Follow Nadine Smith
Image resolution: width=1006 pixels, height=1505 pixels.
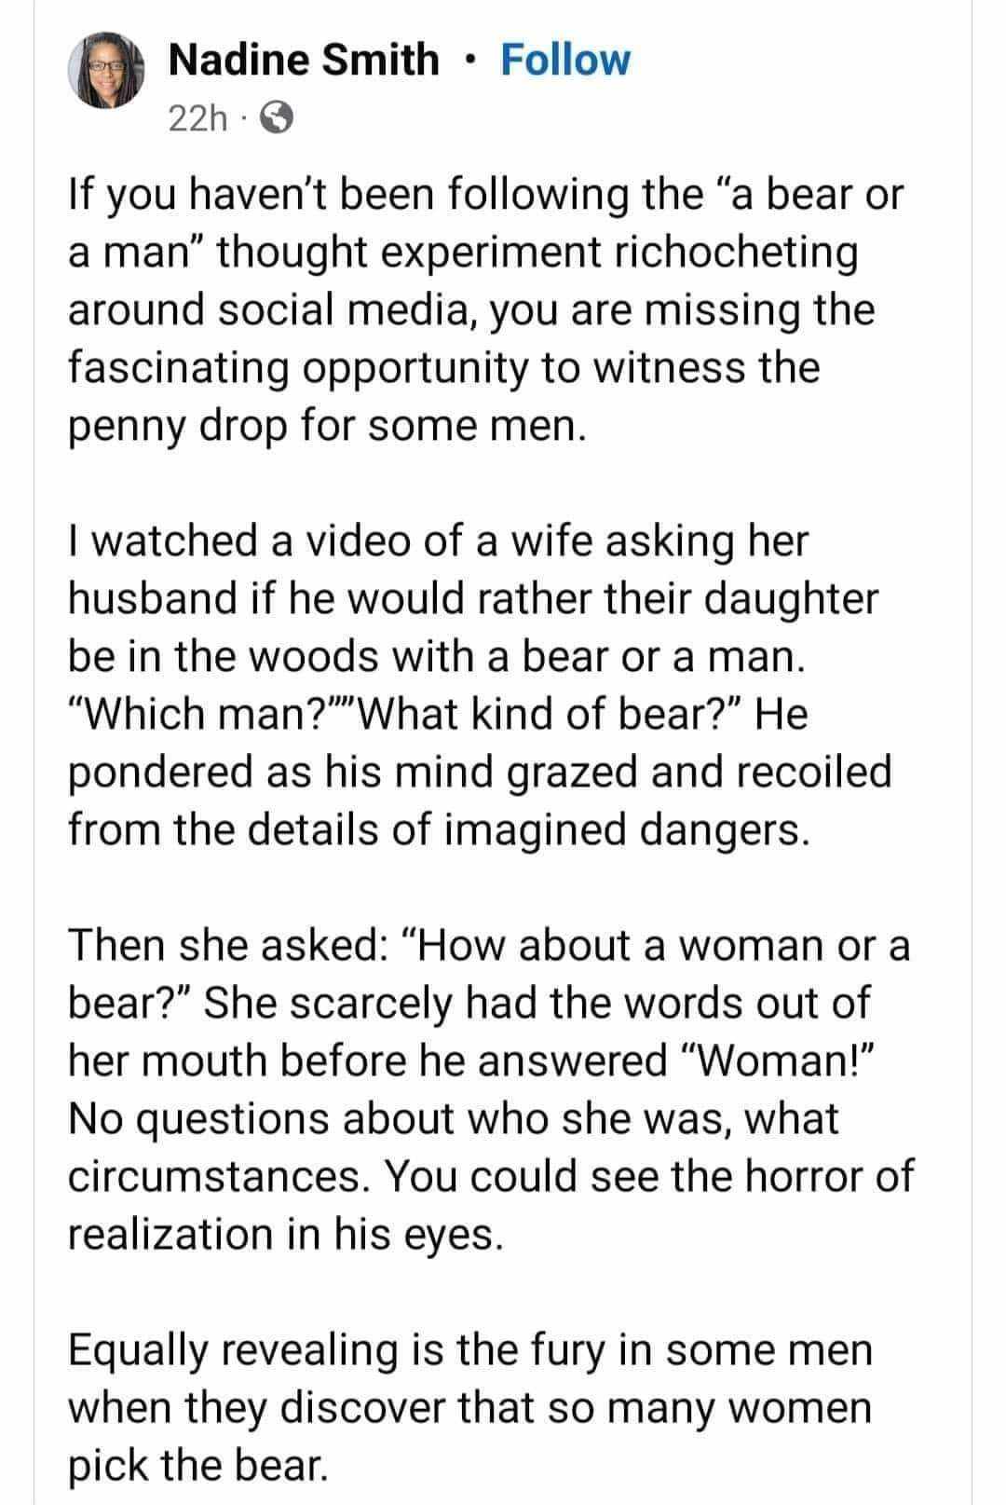pos(565,60)
